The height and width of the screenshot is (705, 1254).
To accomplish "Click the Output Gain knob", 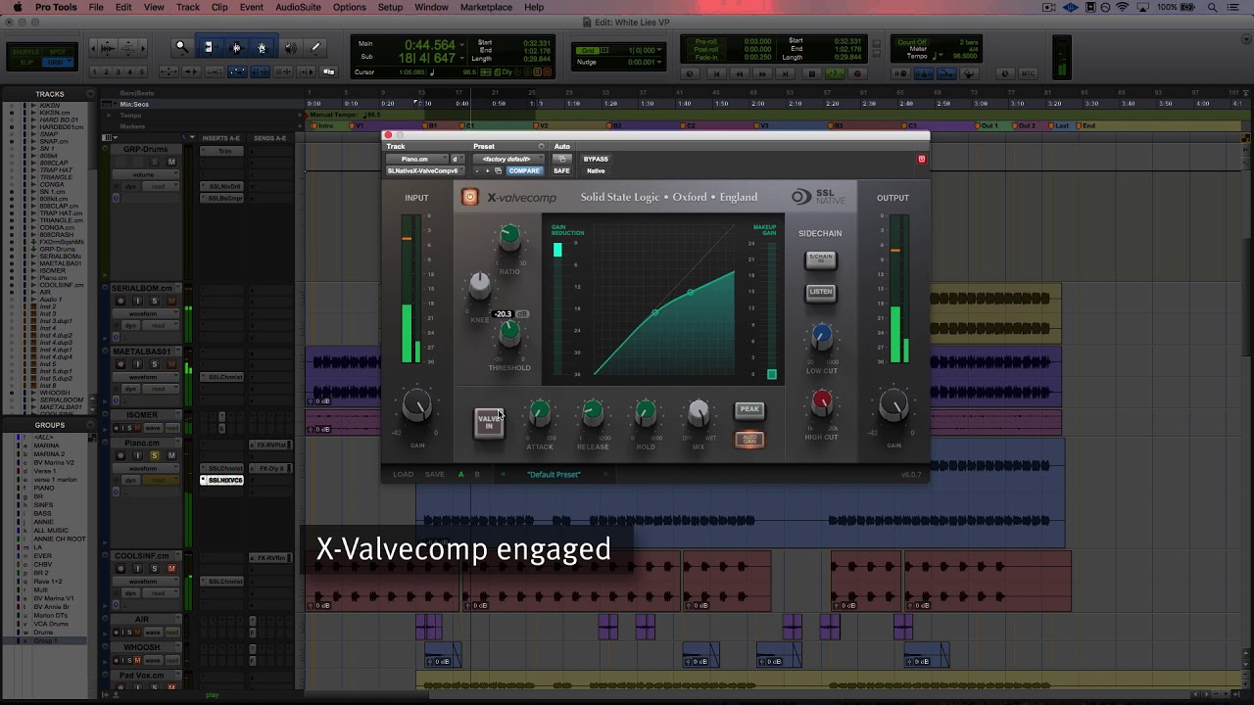I will coord(893,405).
